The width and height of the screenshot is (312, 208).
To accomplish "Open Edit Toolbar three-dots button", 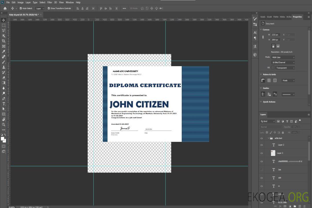I will tap(3, 130).
